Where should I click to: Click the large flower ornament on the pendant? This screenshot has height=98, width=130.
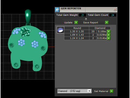(x=25, y=32)
